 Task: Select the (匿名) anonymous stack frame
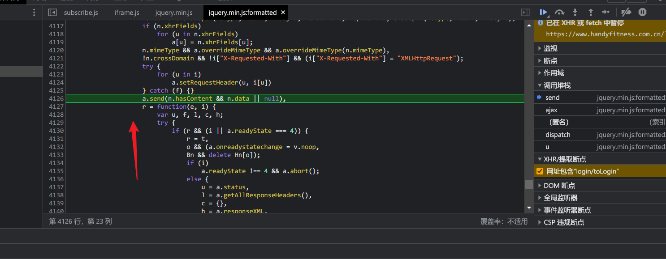(x=600, y=122)
